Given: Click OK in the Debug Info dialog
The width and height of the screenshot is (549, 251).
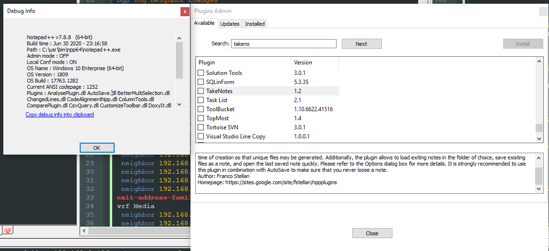Looking at the screenshot, I should tap(97, 148).
